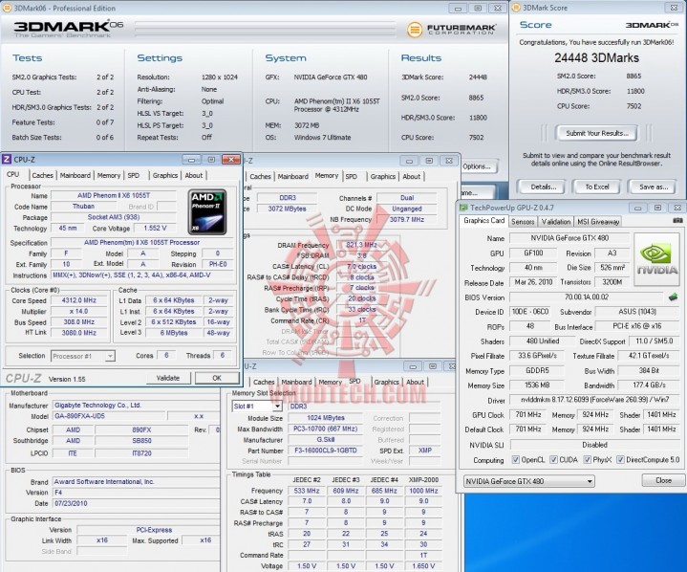Screen dimensions: 687x572
Task: Click the Submit Your Results button
Action: [596, 133]
